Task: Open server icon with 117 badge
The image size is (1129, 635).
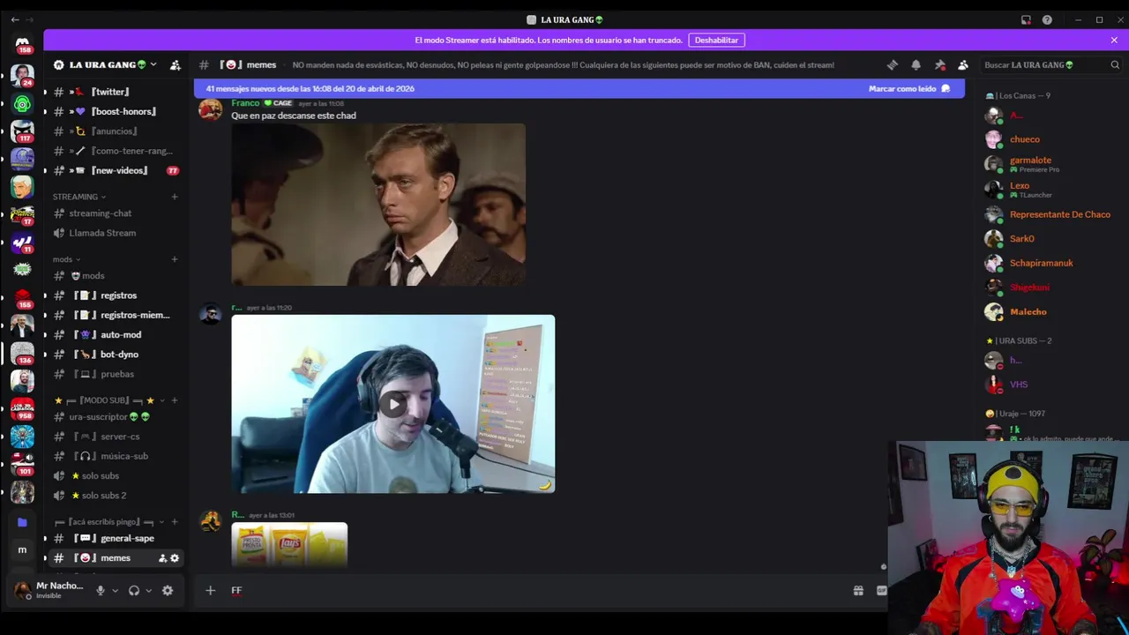Action: click(x=22, y=131)
